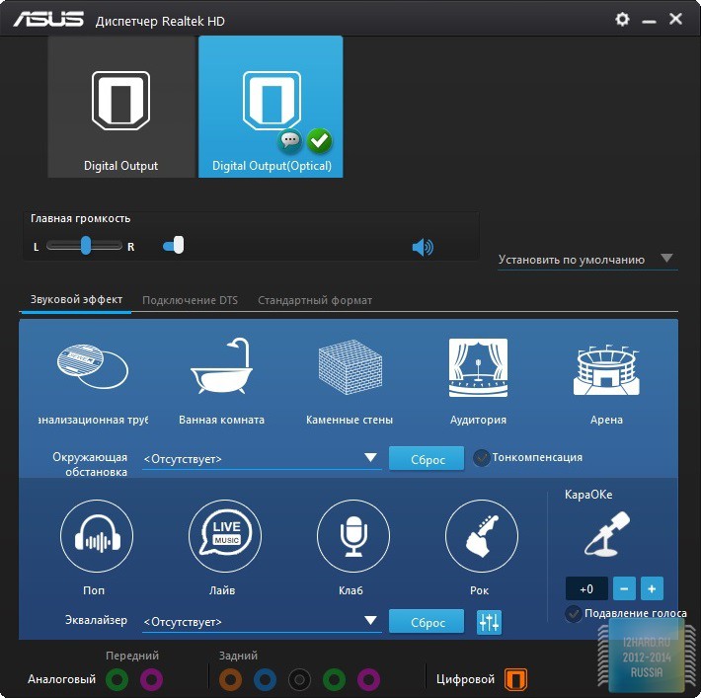Click the speech bubble communication device badge
The width and height of the screenshot is (701, 698).
click(x=290, y=140)
